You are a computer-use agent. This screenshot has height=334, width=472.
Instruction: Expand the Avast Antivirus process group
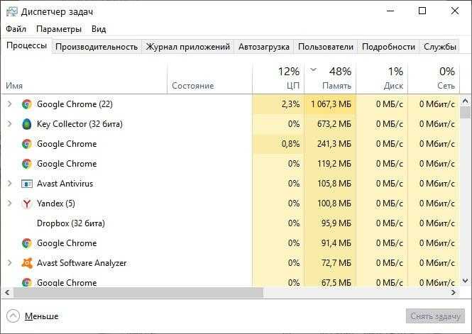pos(9,184)
